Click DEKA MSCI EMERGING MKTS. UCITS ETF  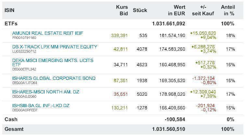coord(53,60)
